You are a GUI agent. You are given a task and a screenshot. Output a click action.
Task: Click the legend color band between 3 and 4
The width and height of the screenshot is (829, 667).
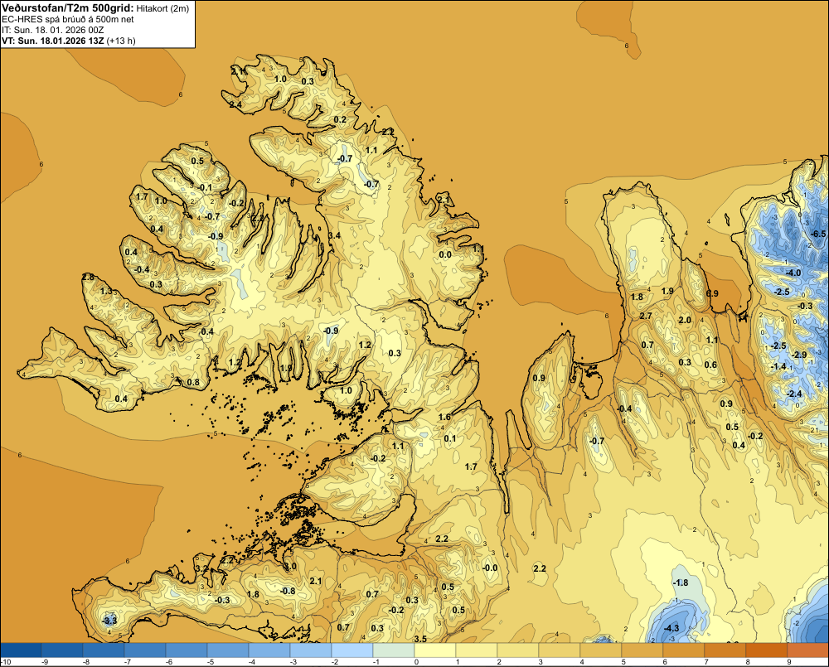560,650
